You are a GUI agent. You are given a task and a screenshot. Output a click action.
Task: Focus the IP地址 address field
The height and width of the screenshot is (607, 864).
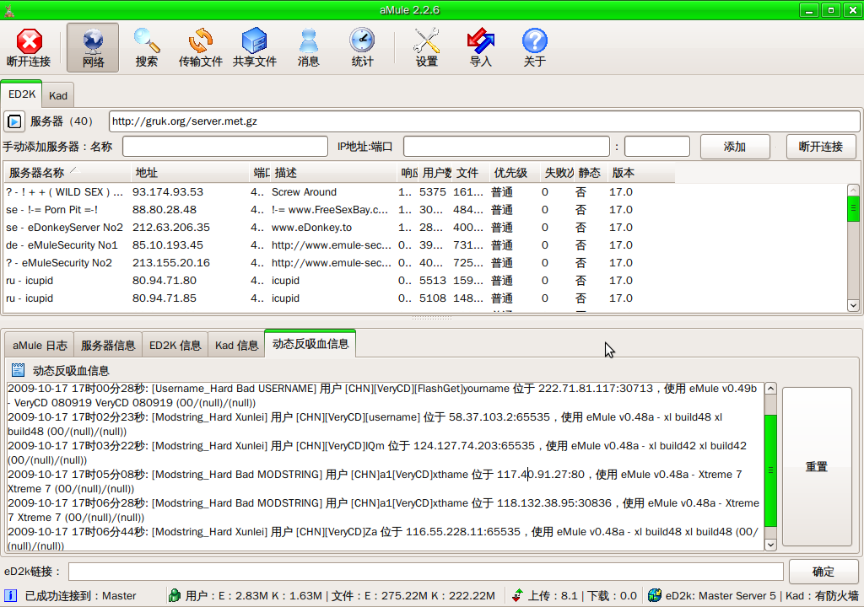[506, 147]
